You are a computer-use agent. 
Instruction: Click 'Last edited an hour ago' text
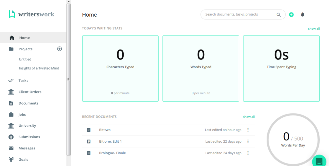click(223, 130)
